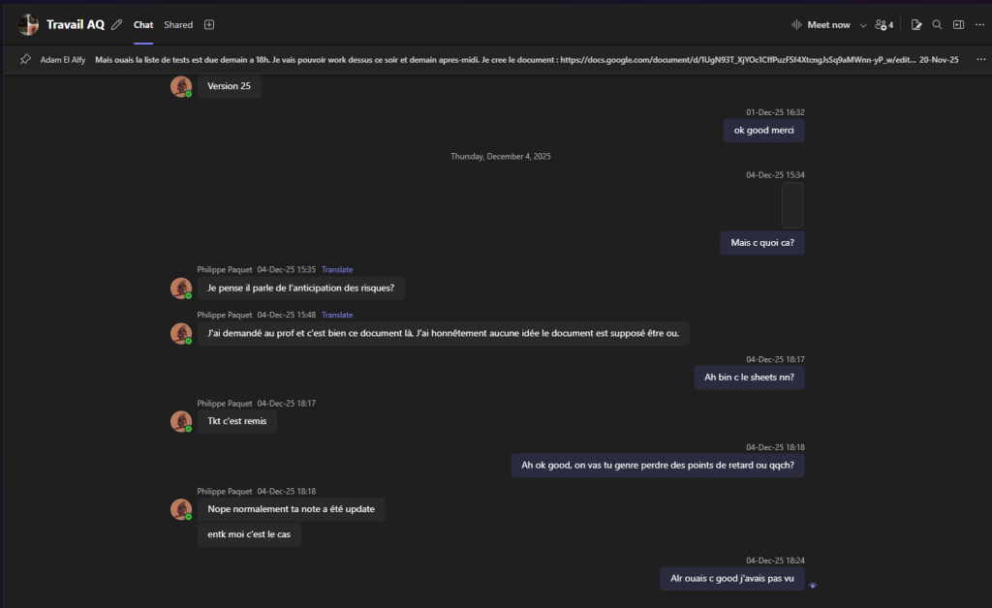Open the header's more options ellipsis
Image resolution: width=992 pixels, height=608 pixels.
pos(979,24)
